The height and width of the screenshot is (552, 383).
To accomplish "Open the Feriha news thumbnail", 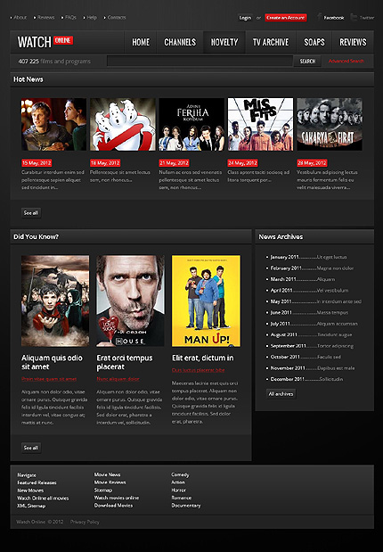I will (191, 124).
